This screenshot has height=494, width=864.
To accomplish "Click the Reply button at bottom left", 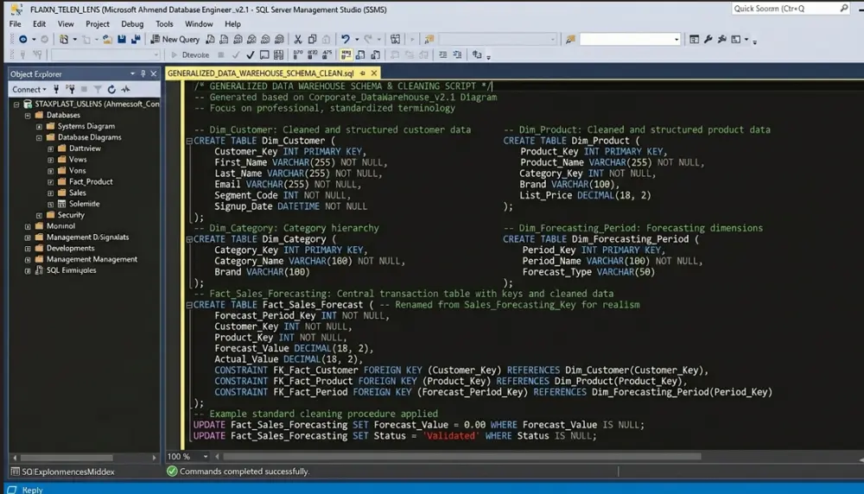I will pos(25,490).
